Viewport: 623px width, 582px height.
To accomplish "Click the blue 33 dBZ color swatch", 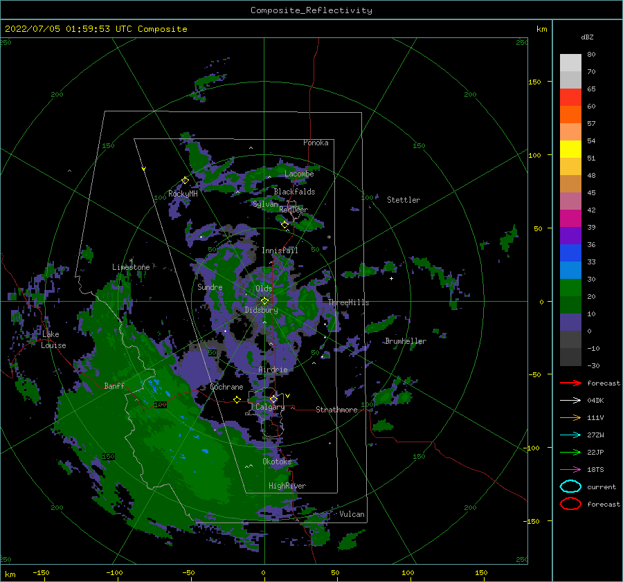I will (x=570, y=253).
